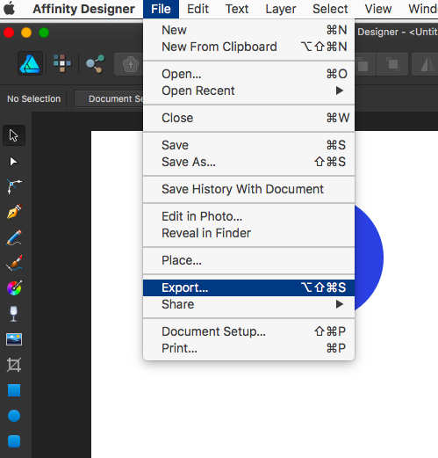Open the Text menu
438x458 pixels.
[237, 9]
